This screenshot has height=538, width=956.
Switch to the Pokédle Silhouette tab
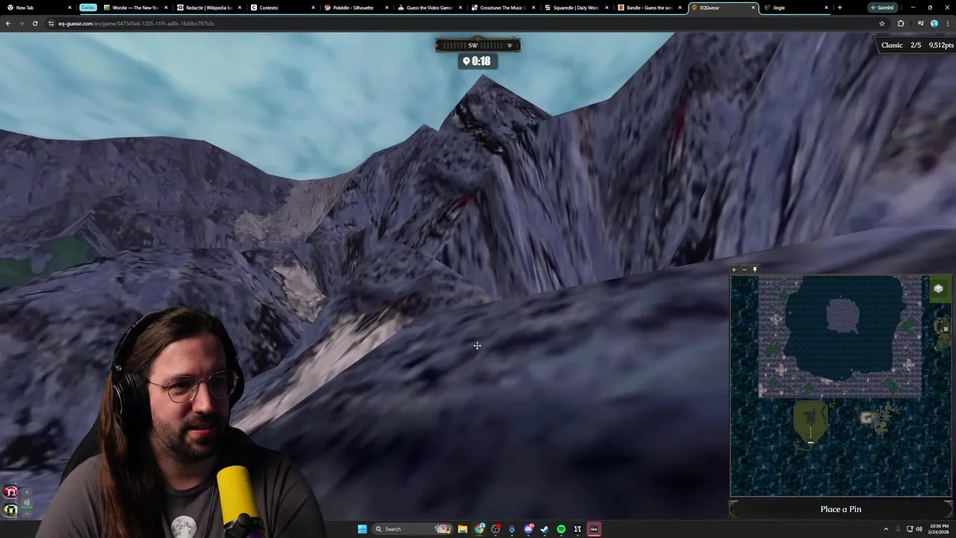coord(357,7)
